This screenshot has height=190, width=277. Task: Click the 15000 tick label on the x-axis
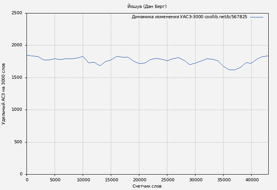coord(111,180)
